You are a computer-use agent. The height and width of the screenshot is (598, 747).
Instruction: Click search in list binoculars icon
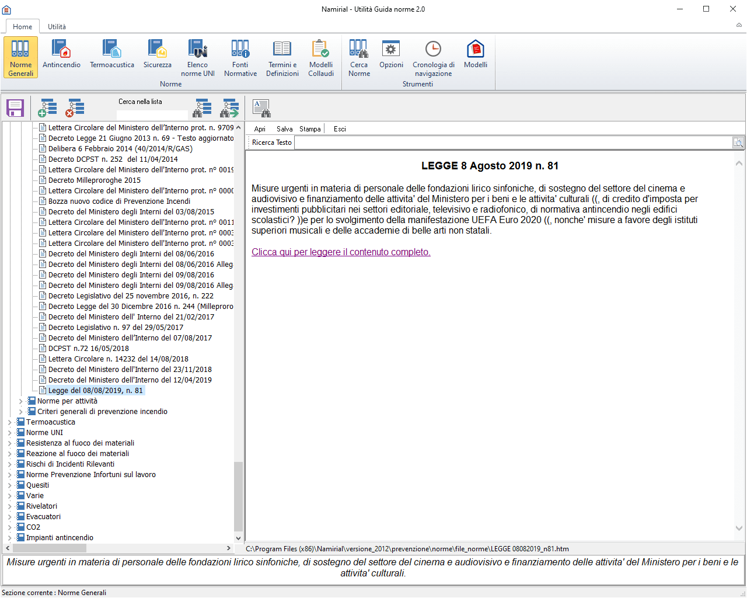(x=203, y=108)
